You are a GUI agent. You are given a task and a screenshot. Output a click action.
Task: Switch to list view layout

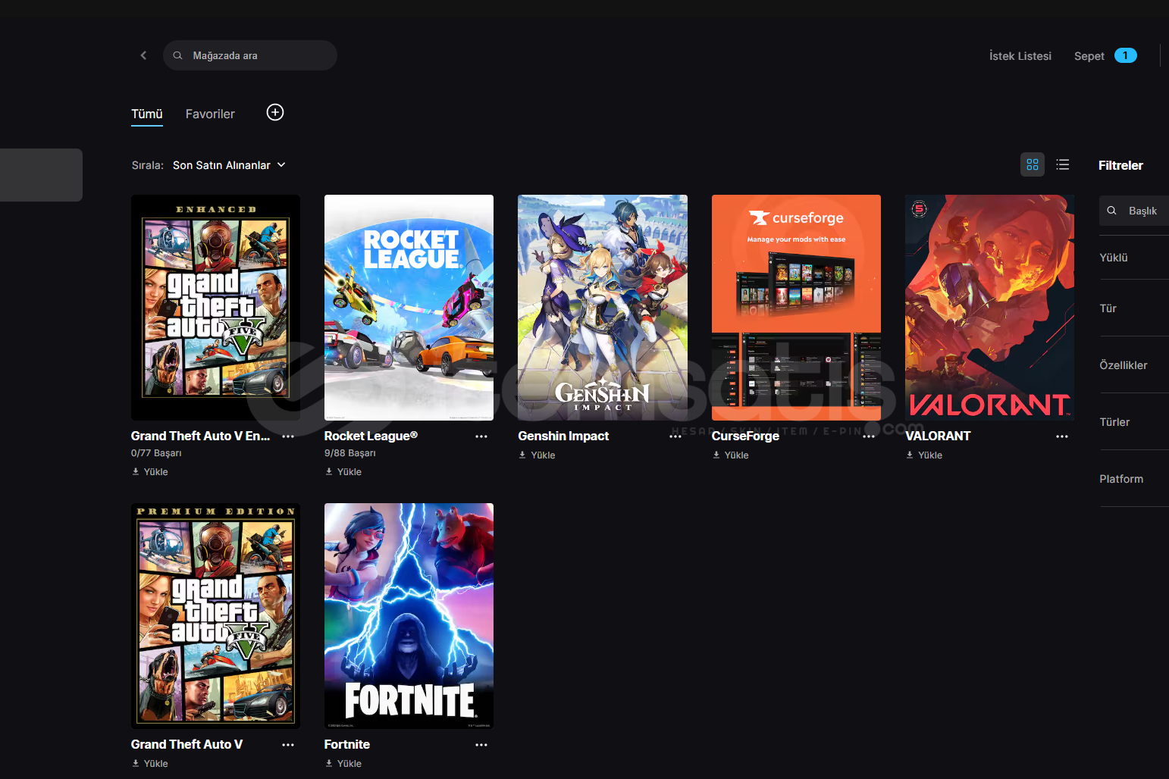coord(1063,164)
